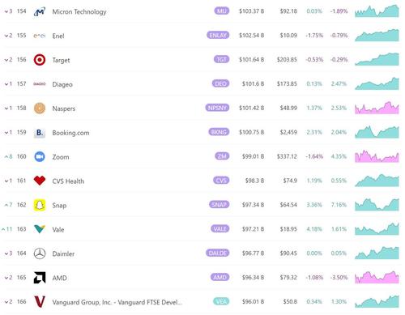This screenshot has height=315, width=405.
Task: Click the CVS Health heart logo
Action: [40, 181]
